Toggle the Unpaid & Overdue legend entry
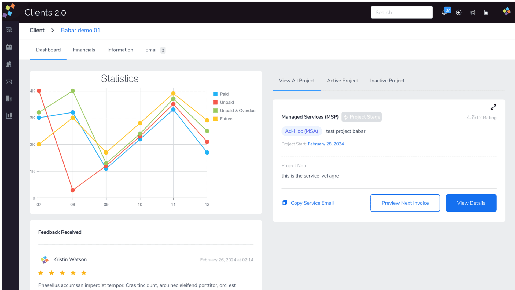The width and height of the screenshot is (515, 290). click(237, 111)
